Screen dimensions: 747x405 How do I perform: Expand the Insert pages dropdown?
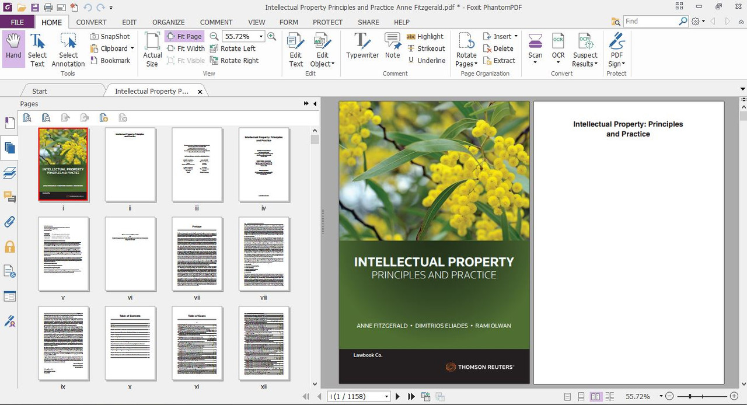point(516,36)
